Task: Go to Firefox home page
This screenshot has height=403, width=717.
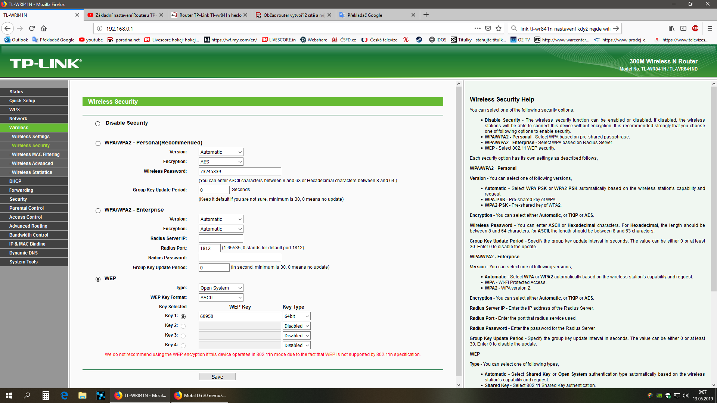Action: click(x=44, y=28)
